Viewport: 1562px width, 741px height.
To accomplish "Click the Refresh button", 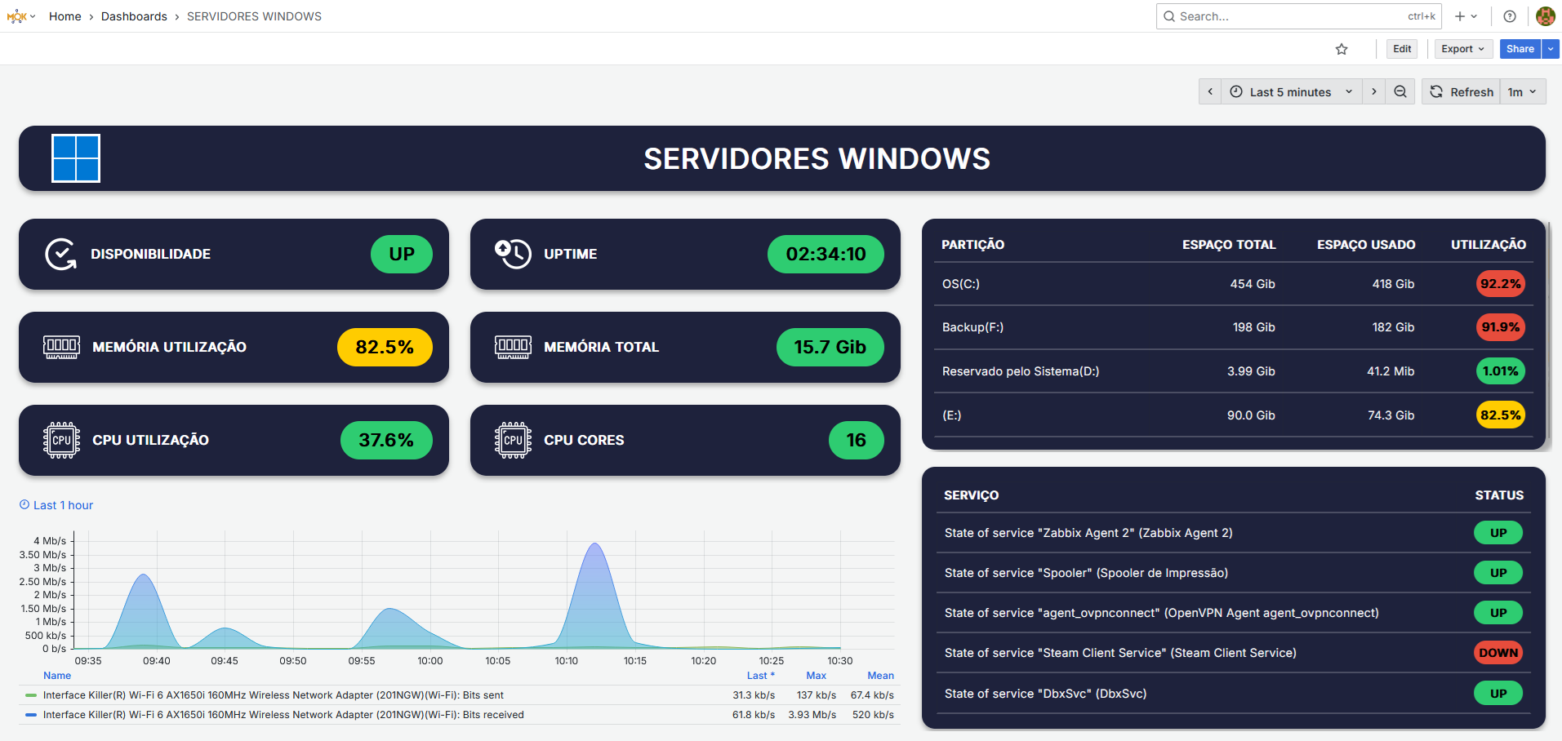I will click(x=1462, y=91).
